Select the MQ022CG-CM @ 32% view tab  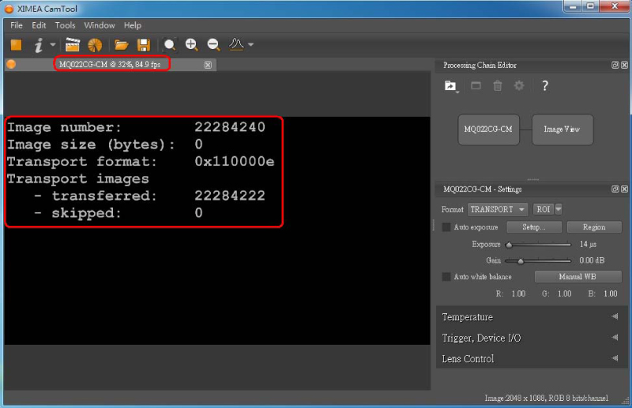pyautogui.click(x=110, y=64)
